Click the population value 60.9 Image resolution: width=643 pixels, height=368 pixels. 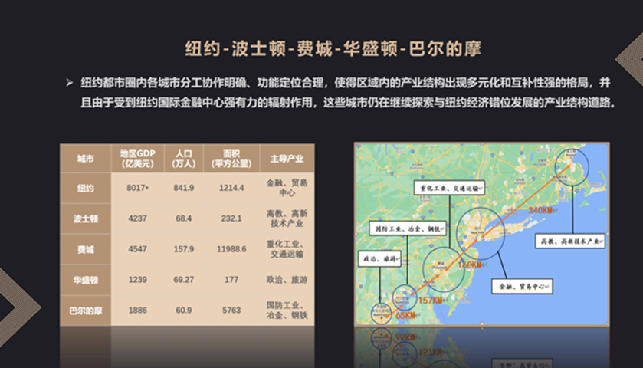click(184, 310)
